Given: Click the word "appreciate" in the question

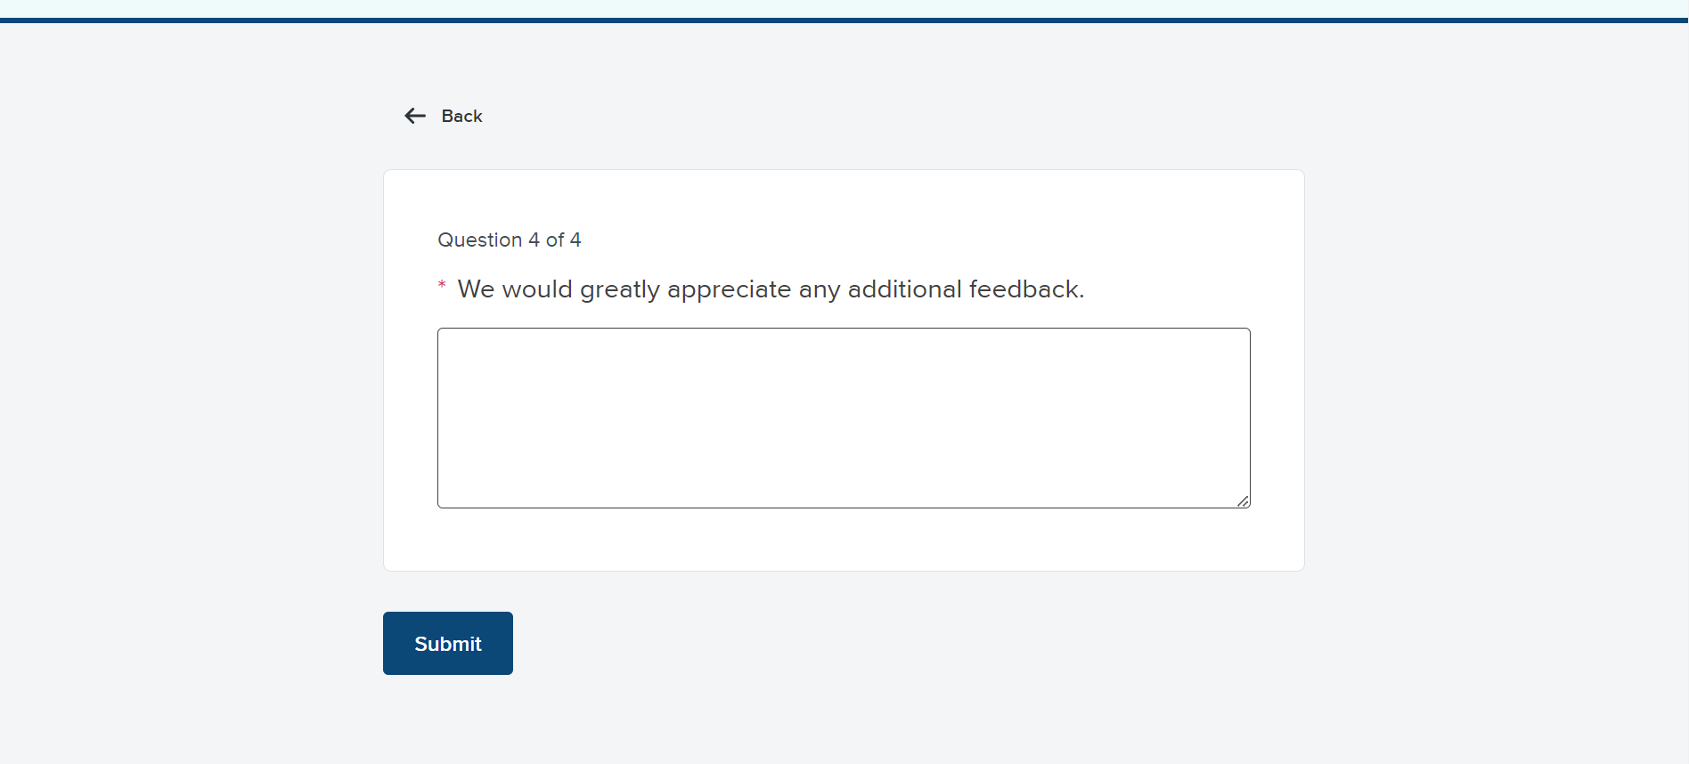Looking at the screenshot, I should click(x=729, y=289).
